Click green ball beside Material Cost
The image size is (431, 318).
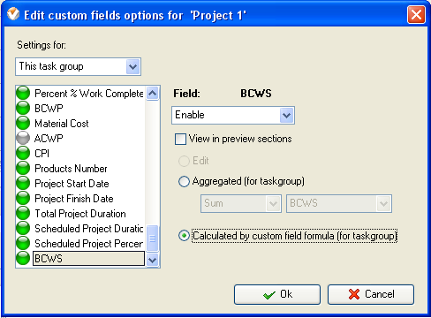[23, 123]
